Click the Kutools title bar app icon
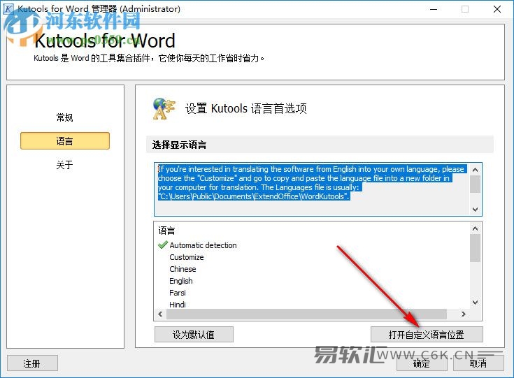Image resolution: width=514 pixels, height=378 pixels. (x=8, y=9)
